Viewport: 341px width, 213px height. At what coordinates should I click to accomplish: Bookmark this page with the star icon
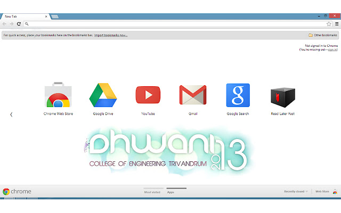pyautogui.click(x=329, y=24)
